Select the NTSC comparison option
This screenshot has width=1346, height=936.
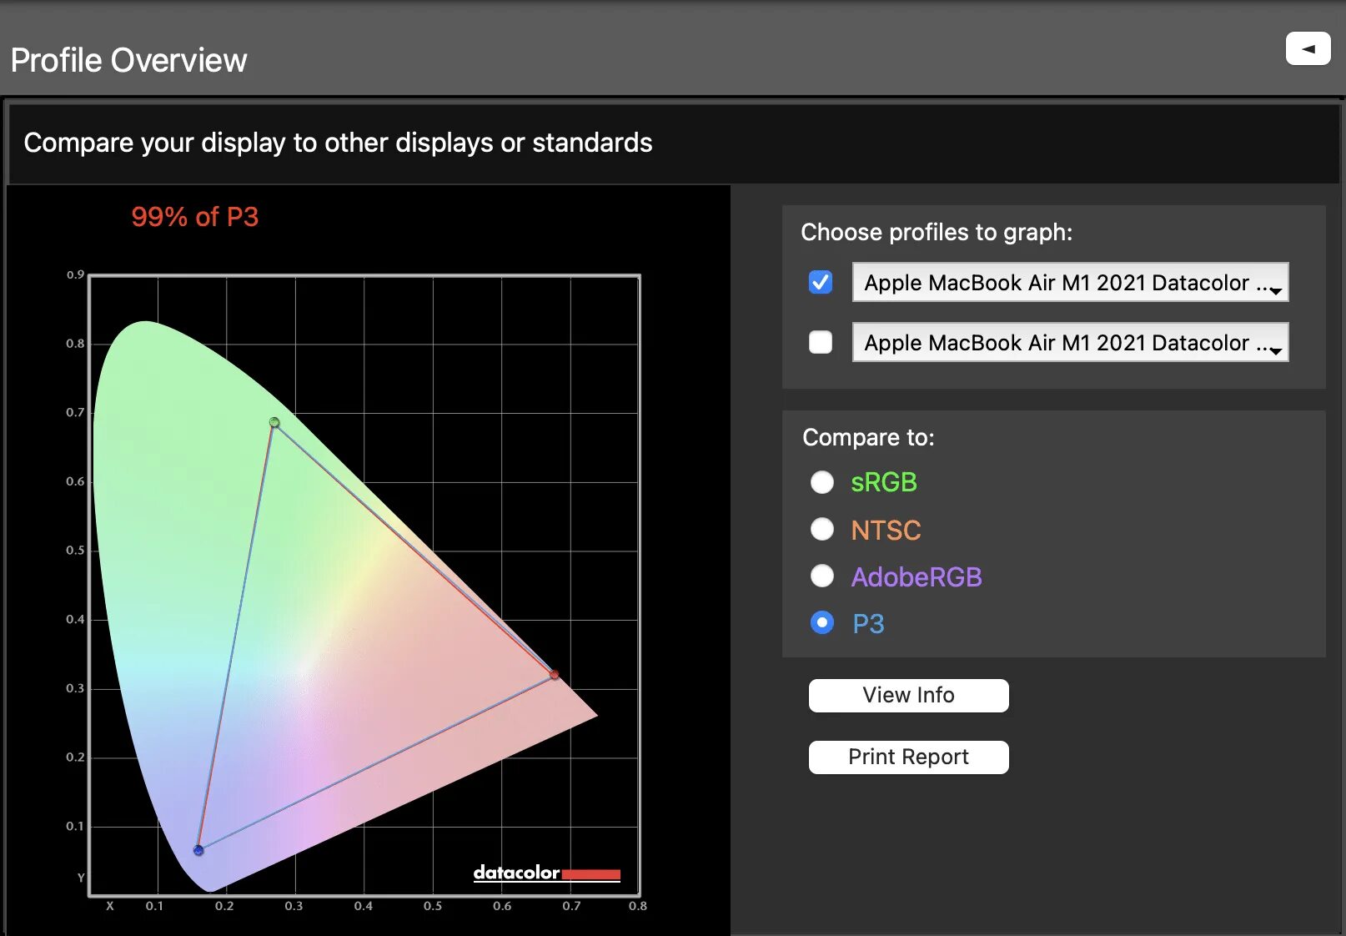pyautogui.click(x=822, y=529)
